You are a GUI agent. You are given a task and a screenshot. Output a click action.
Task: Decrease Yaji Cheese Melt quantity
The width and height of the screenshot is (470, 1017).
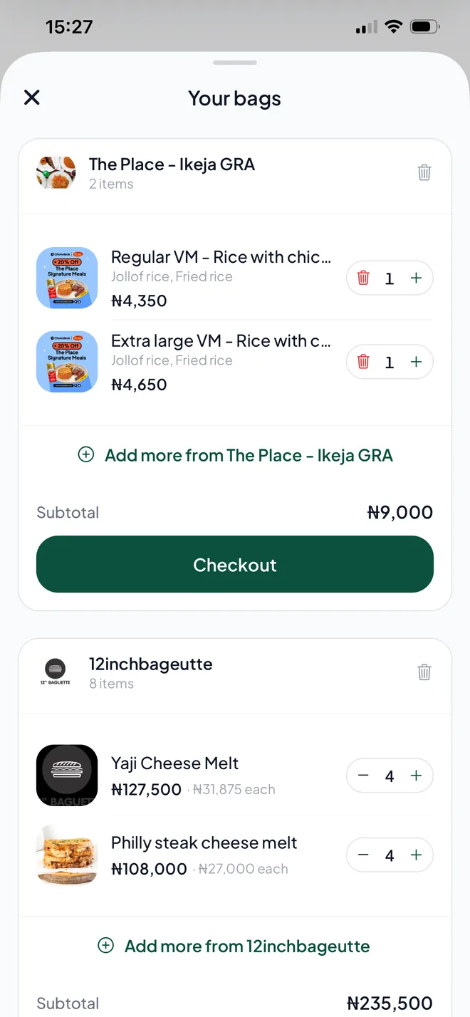coord(363,776)
